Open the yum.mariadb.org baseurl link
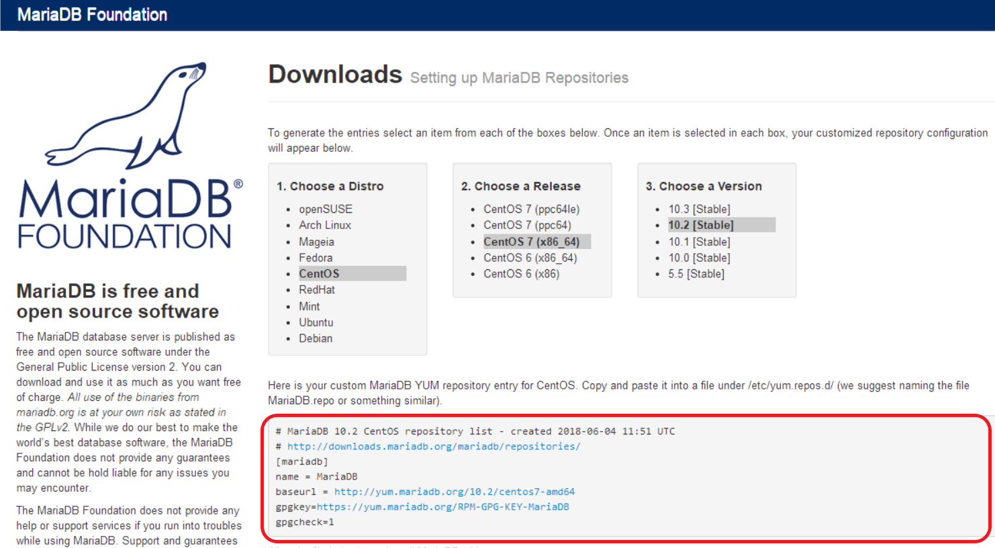The height and width of the screenshot is (548, 995). (x=455, y=492)
